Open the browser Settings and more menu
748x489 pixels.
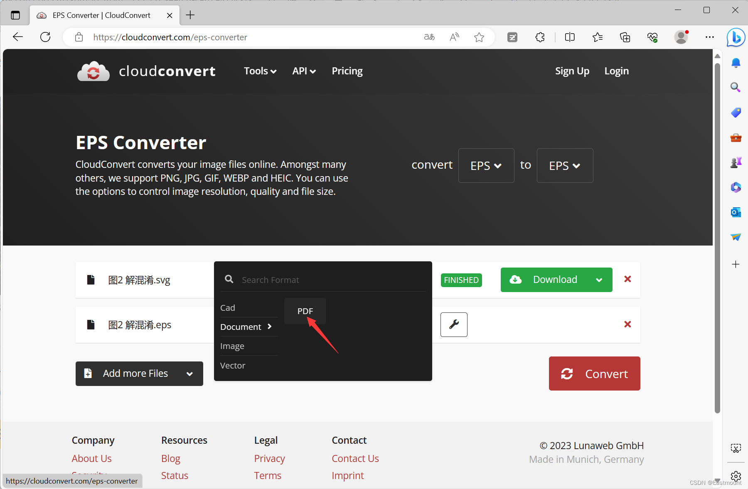709,37
